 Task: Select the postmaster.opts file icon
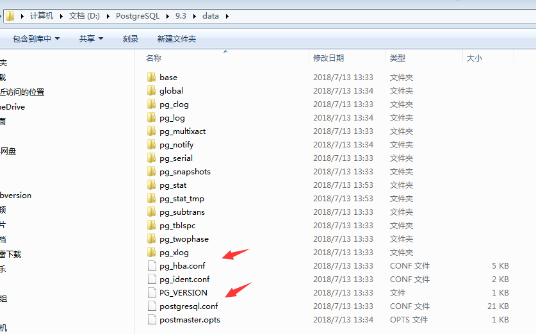(x=152, y=319)
